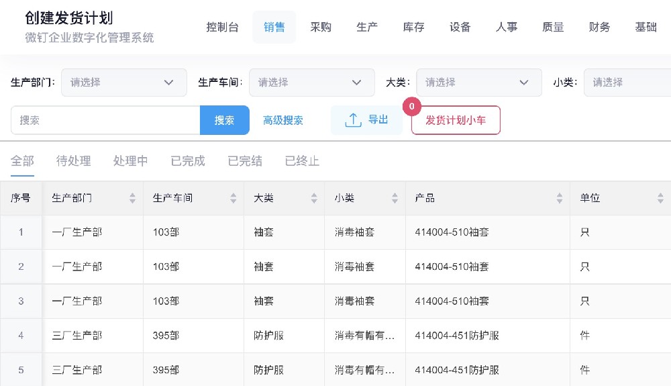Open the 库存 menu item
The height and width of the screenshot is (386, 671).
[413, 27]
